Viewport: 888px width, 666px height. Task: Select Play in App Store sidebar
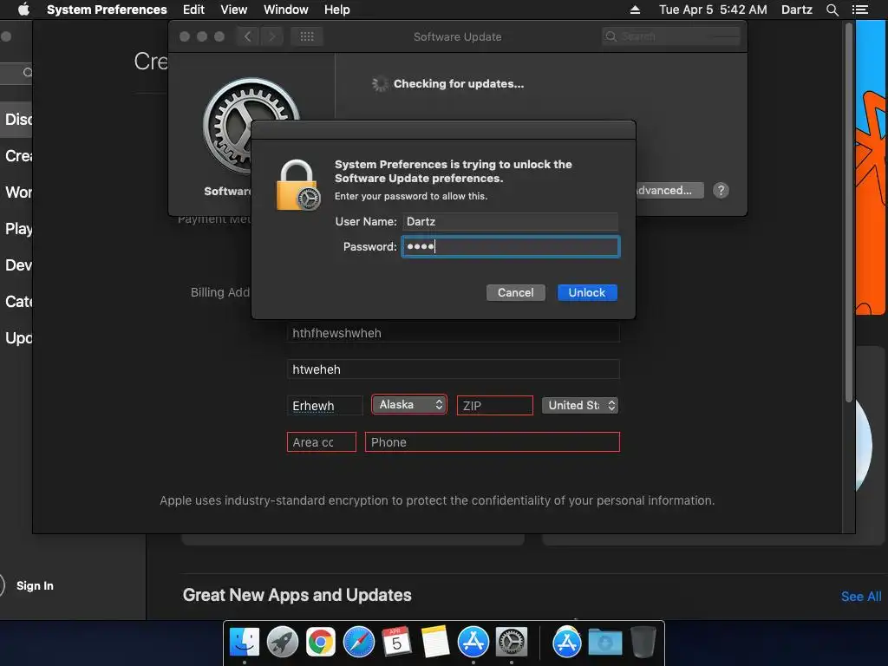pyautogui.click(x=16, y=229)
